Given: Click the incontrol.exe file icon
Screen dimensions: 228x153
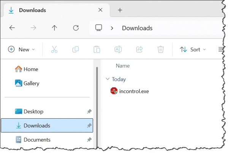Looking at the screenshot, I should (x=114, y=91).
